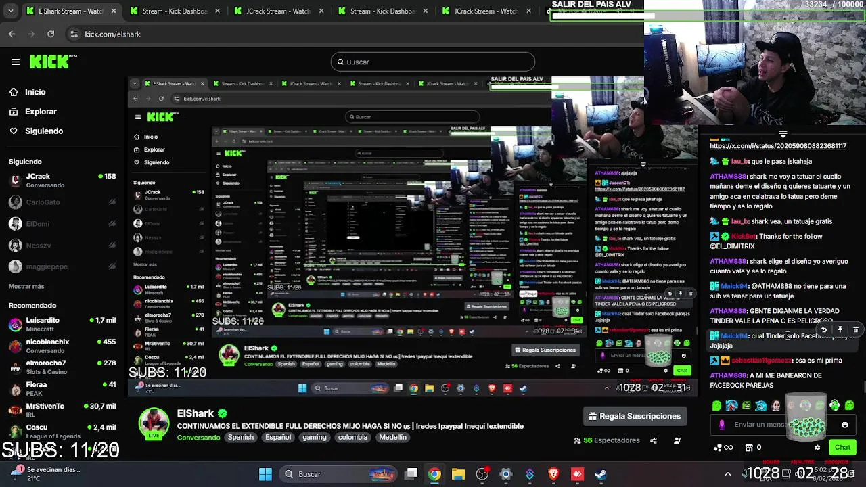866x487 pixels.
Task: Open Brave browser from the taskbar
Action: click(553, 474)
